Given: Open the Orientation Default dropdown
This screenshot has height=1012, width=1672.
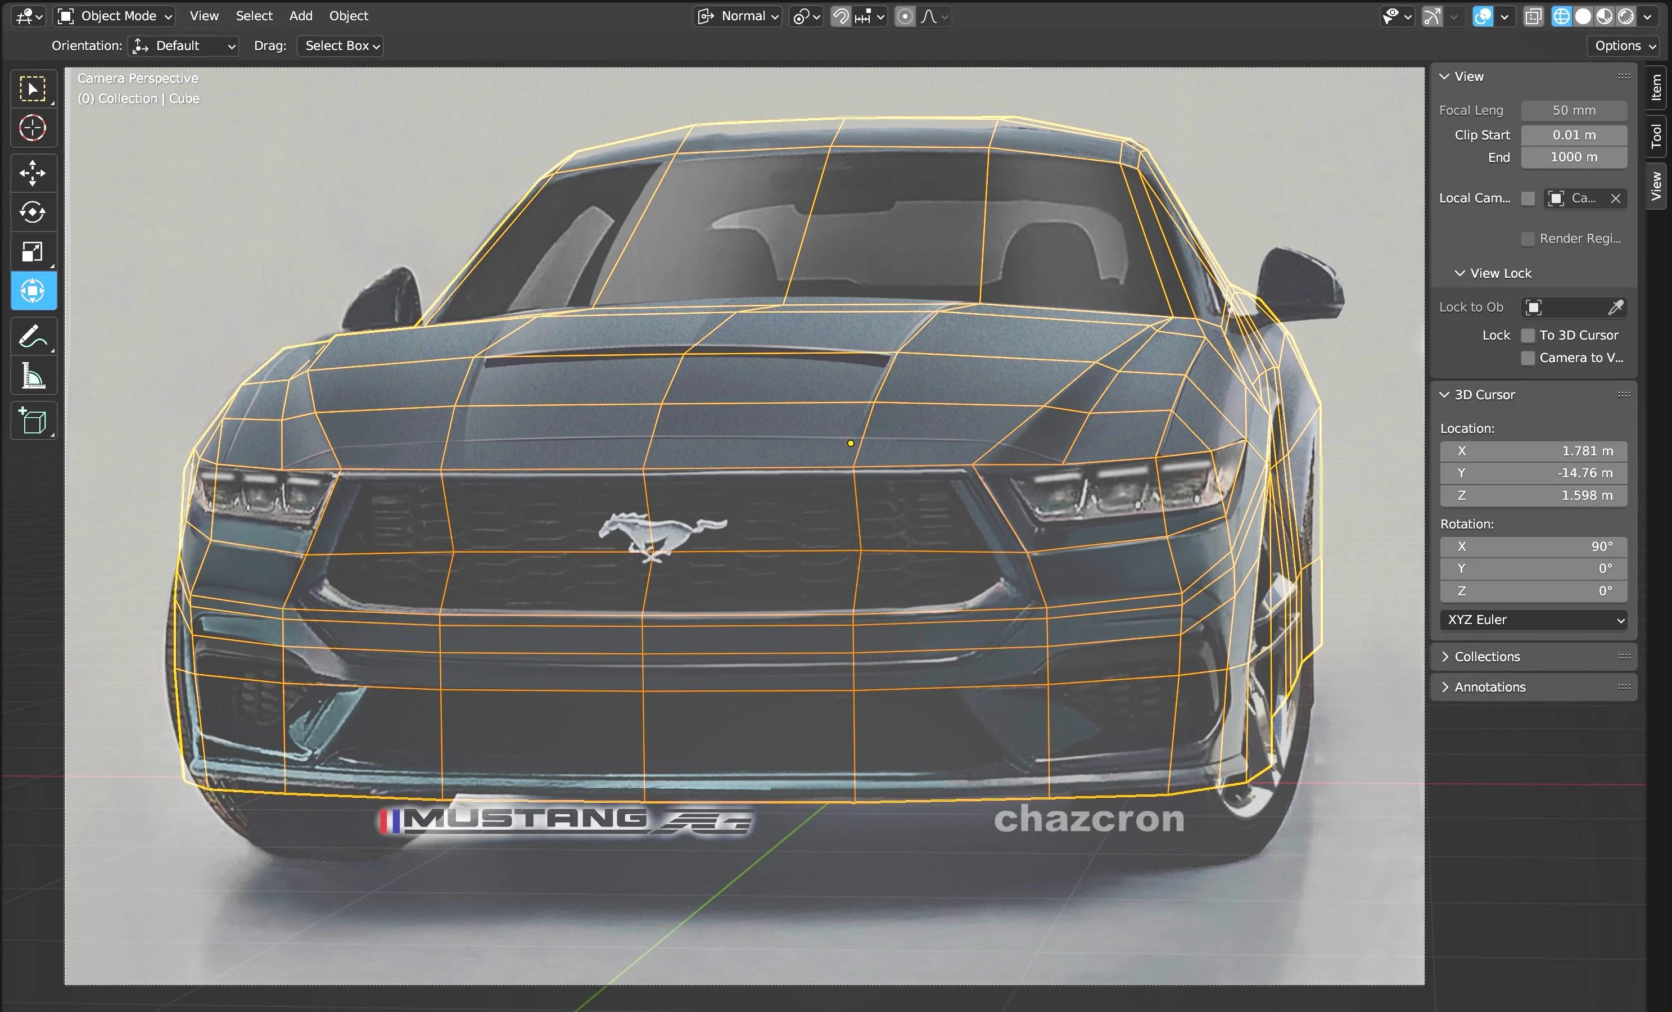Looking at the screenshot, I should point(183,46).
